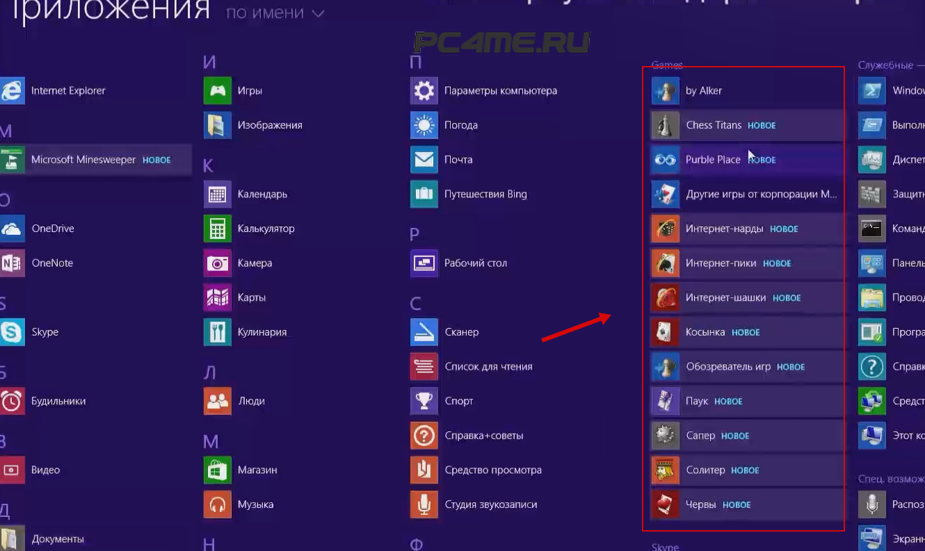The height and width of the screenshot is (551, 925).
Task: Launch Паук spider solitaire icon
Action: tap(666, 401)
